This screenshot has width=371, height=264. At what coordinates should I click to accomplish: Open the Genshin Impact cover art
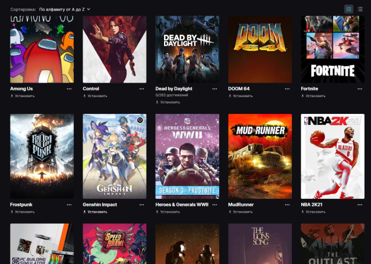coord(115,156)
